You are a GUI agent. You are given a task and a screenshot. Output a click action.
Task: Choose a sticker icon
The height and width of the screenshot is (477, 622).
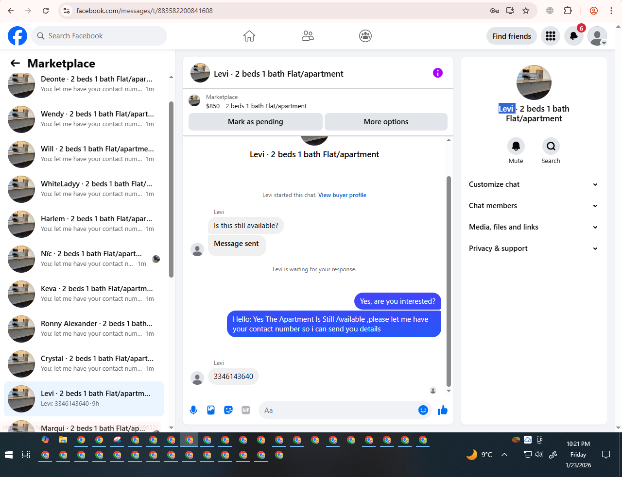point(228,410)
